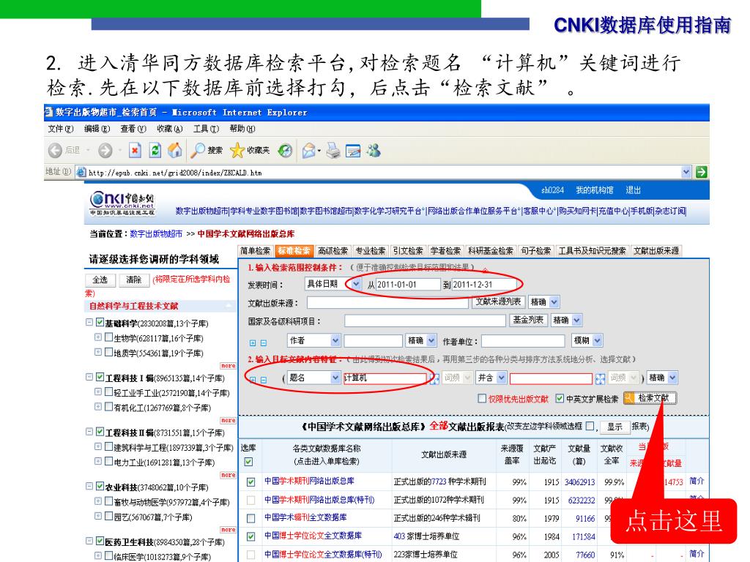Open the 查看(V) menu
The height and width of the screenshot is (562, 750).
[x=133, y=129]
